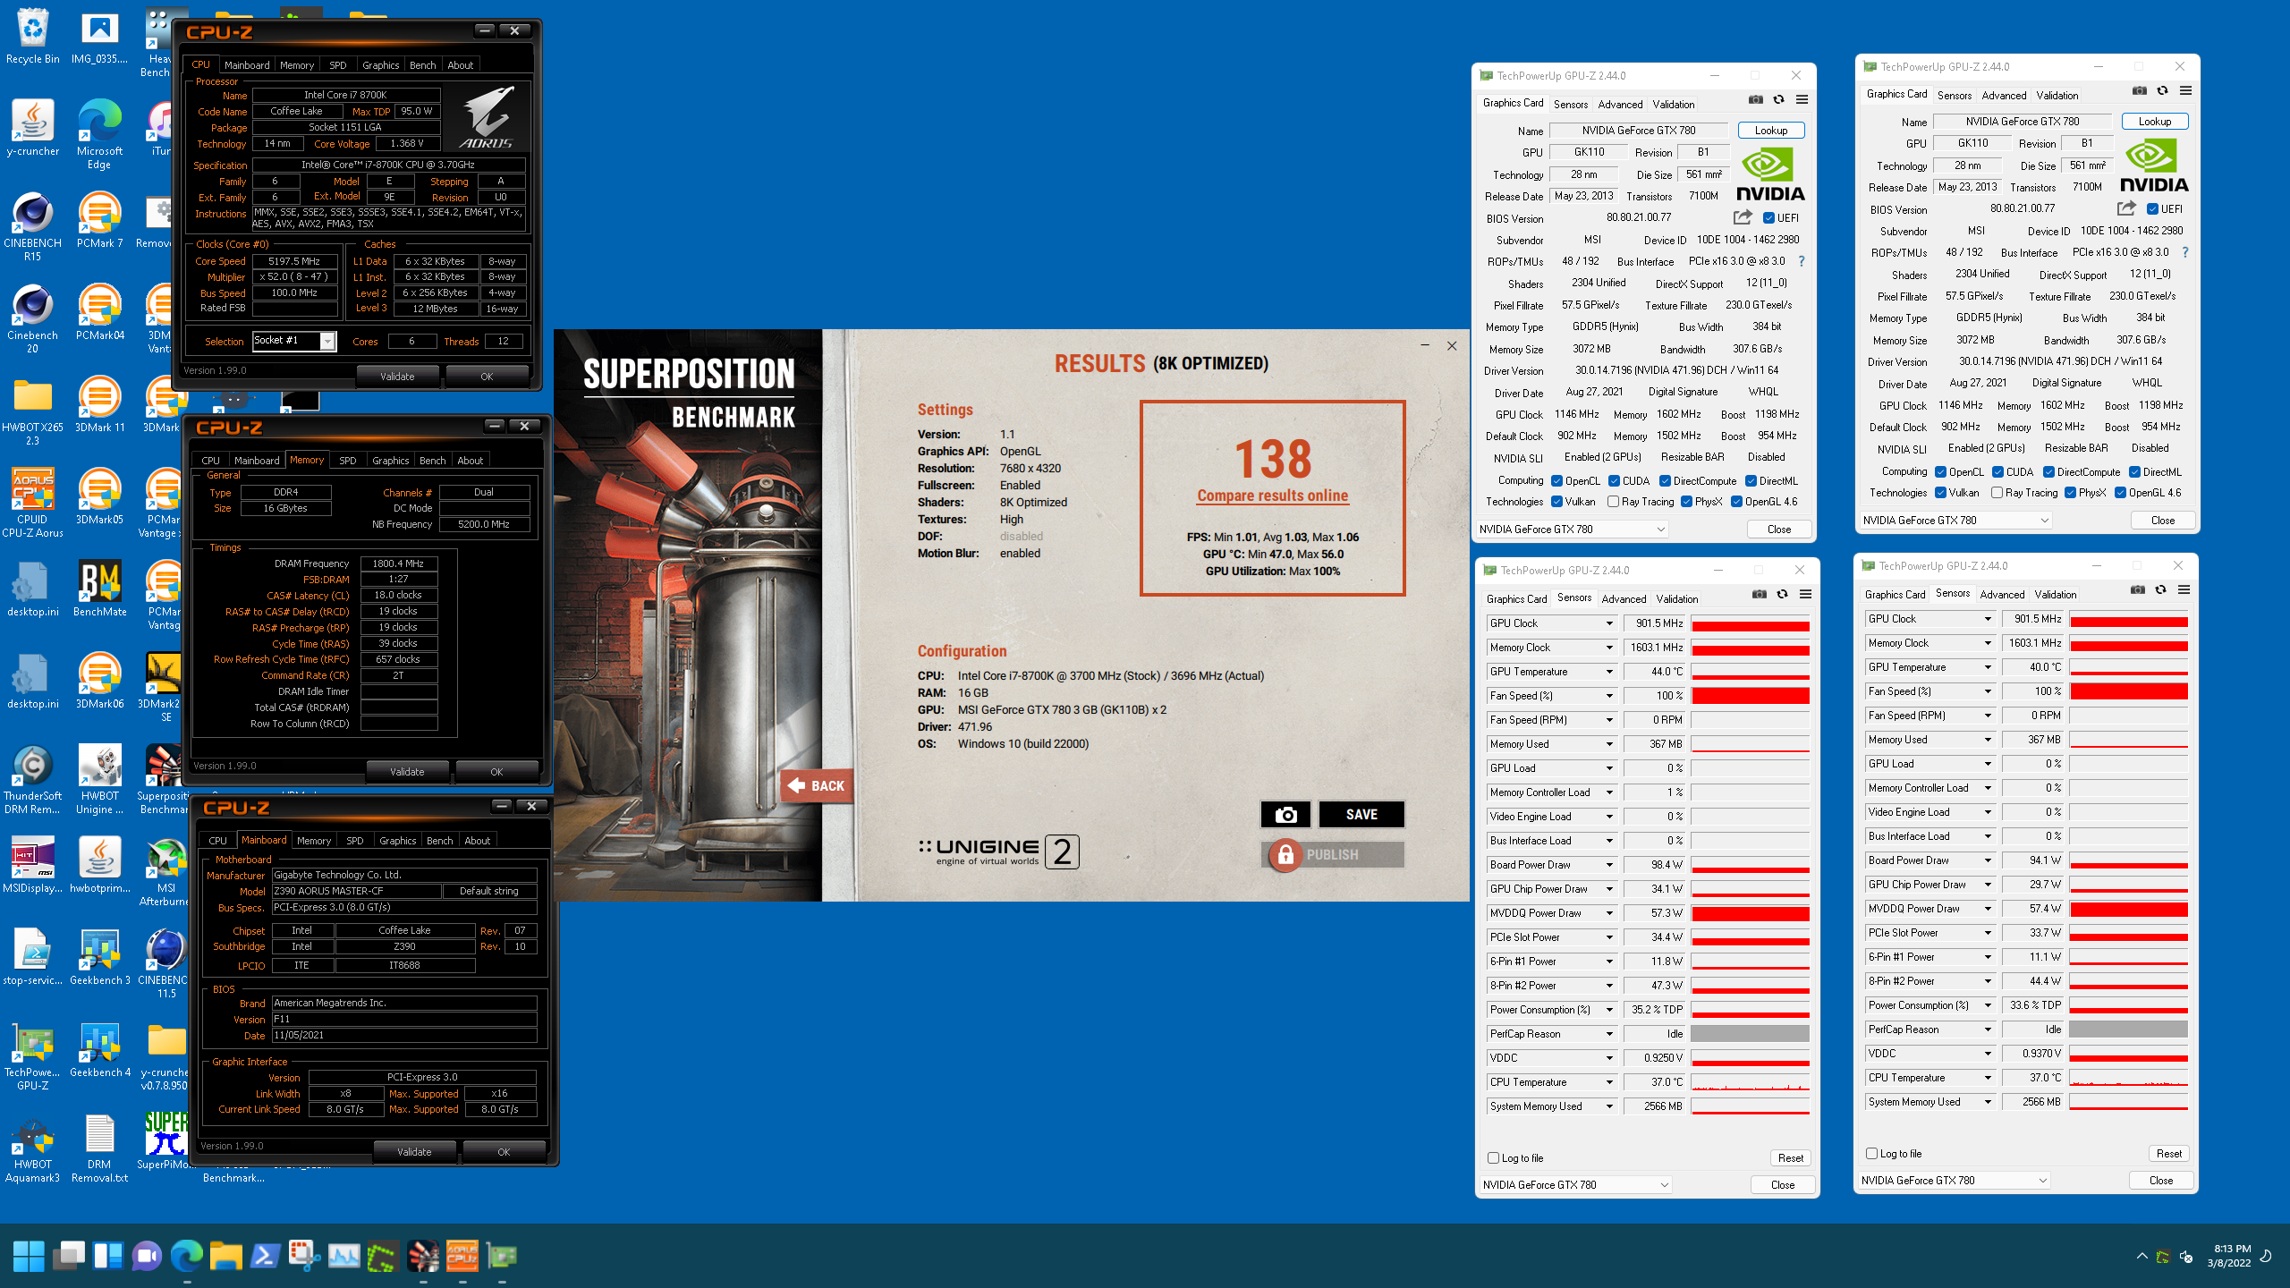Open Validation tab in right GPU-Z Graphics Card window
Viewport: 2290px width, 1288px height.
tap(2057, 95)
